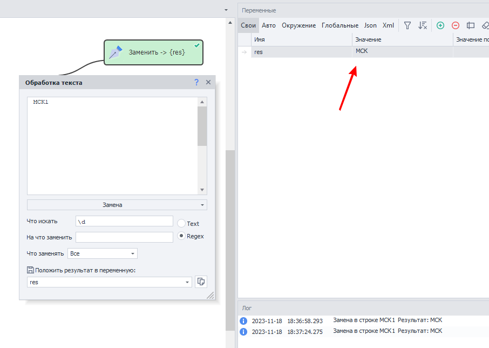This screenshot has width=489, height=348.
Task: Click the source text area containing МСК1
Action: tap(112, 146)
